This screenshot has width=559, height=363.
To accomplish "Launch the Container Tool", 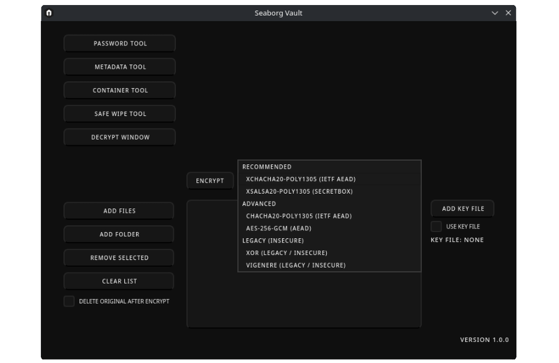I will click(120, 90).
